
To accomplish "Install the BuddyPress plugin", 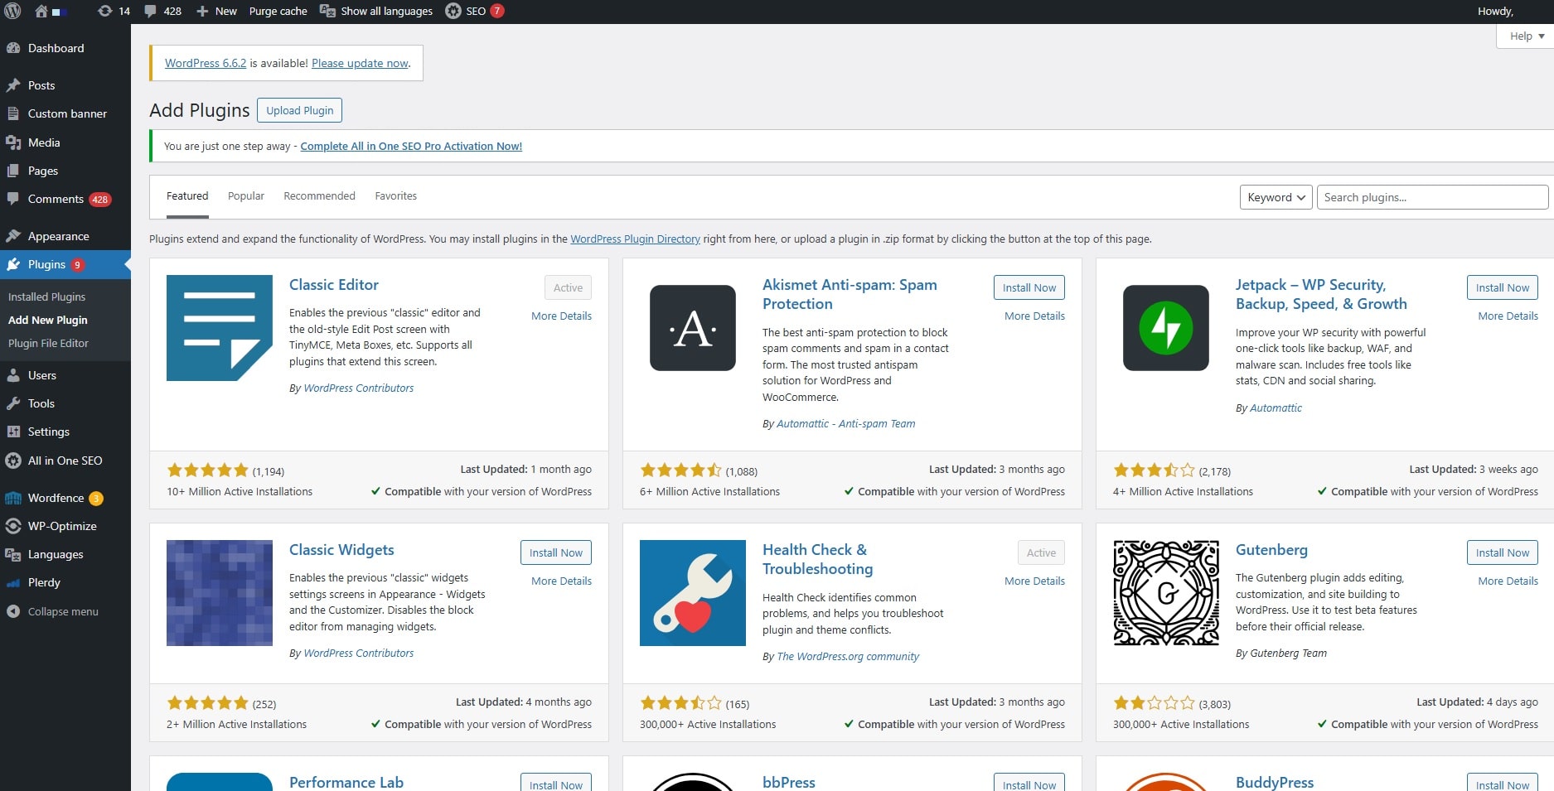I will (1502, 783).
